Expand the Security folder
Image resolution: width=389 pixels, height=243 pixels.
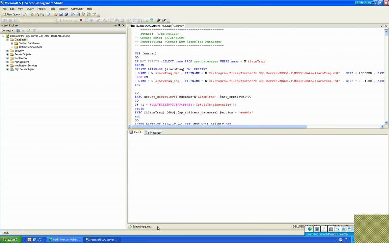(7, 51)
